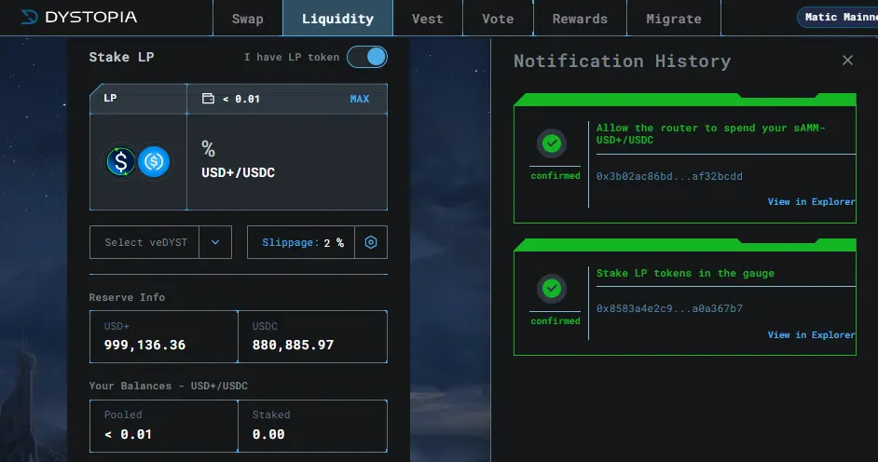The width and height of the screenshot is (878, 462).
Task: Select the Migrate tab
Action: pos(674,19)
